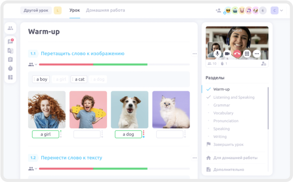Click the home icon for Для домашней работы
The image size is (293, 182).
click(x=209, y=158)
